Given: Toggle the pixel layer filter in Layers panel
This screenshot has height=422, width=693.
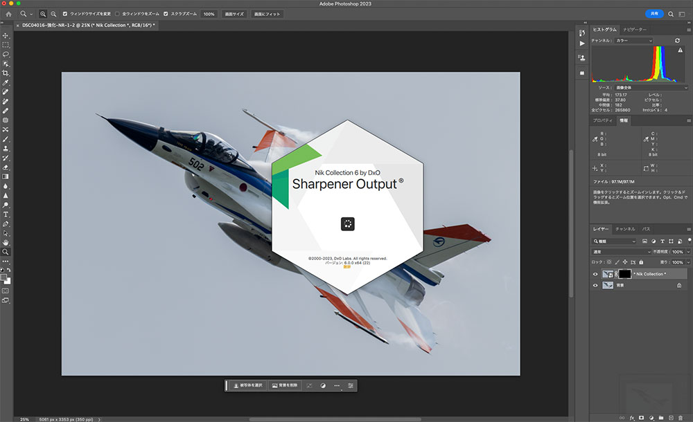Looking at the screenshot, I should click(x=644, y=241).
